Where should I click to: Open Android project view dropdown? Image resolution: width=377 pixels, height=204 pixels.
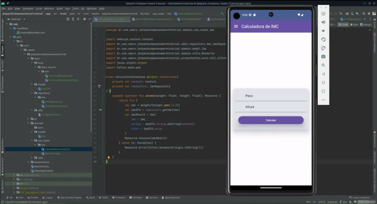[x=16, y=19]
